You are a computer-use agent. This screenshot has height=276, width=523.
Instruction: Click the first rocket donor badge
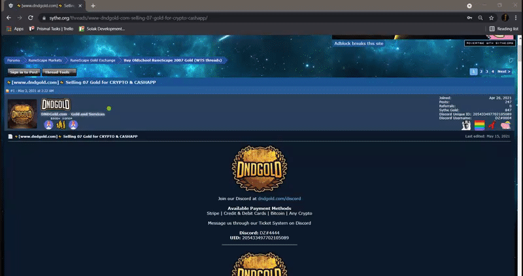(48, 125)
